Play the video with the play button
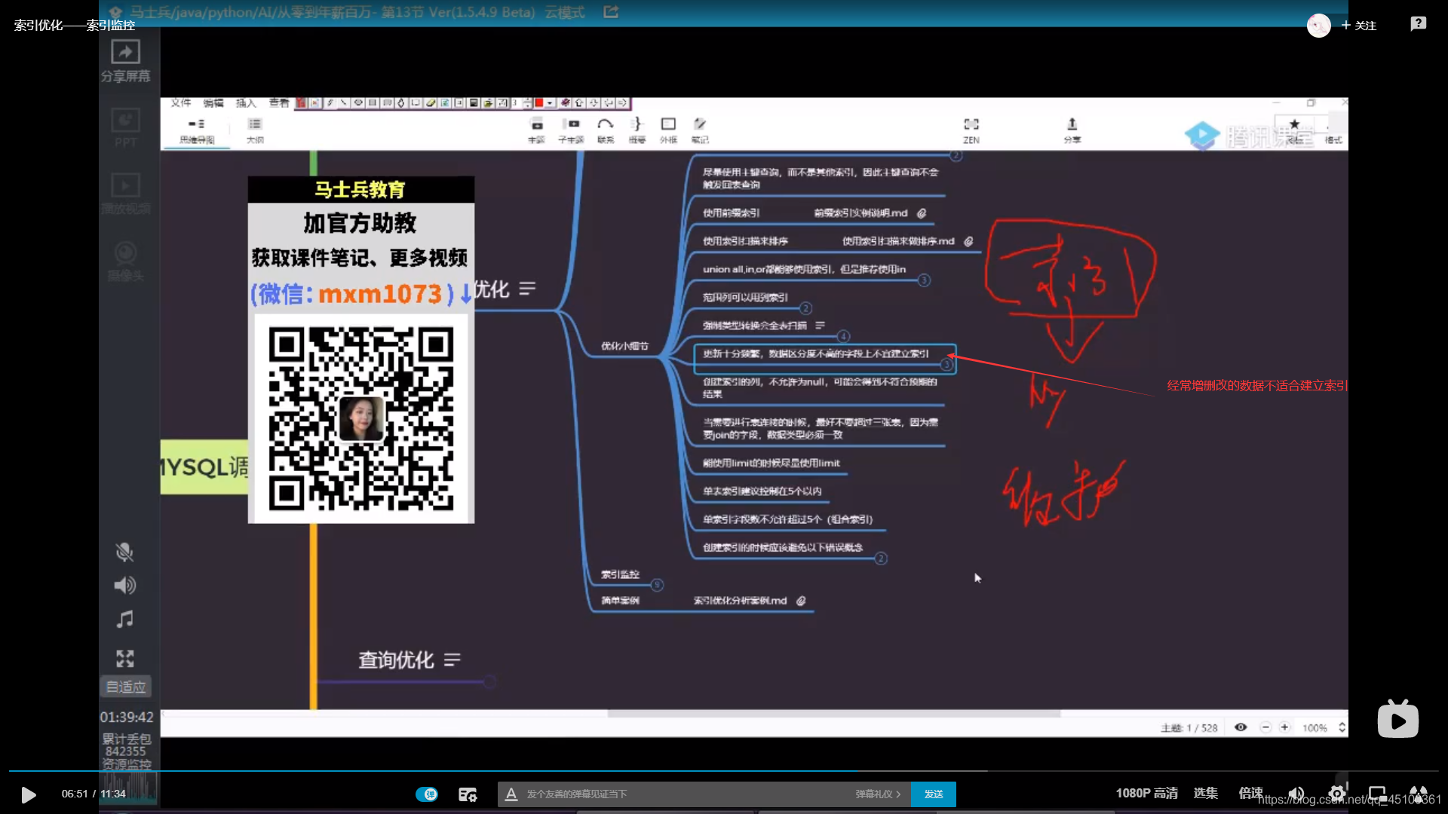Screen dimensions: 1448x814 point(29,794)
